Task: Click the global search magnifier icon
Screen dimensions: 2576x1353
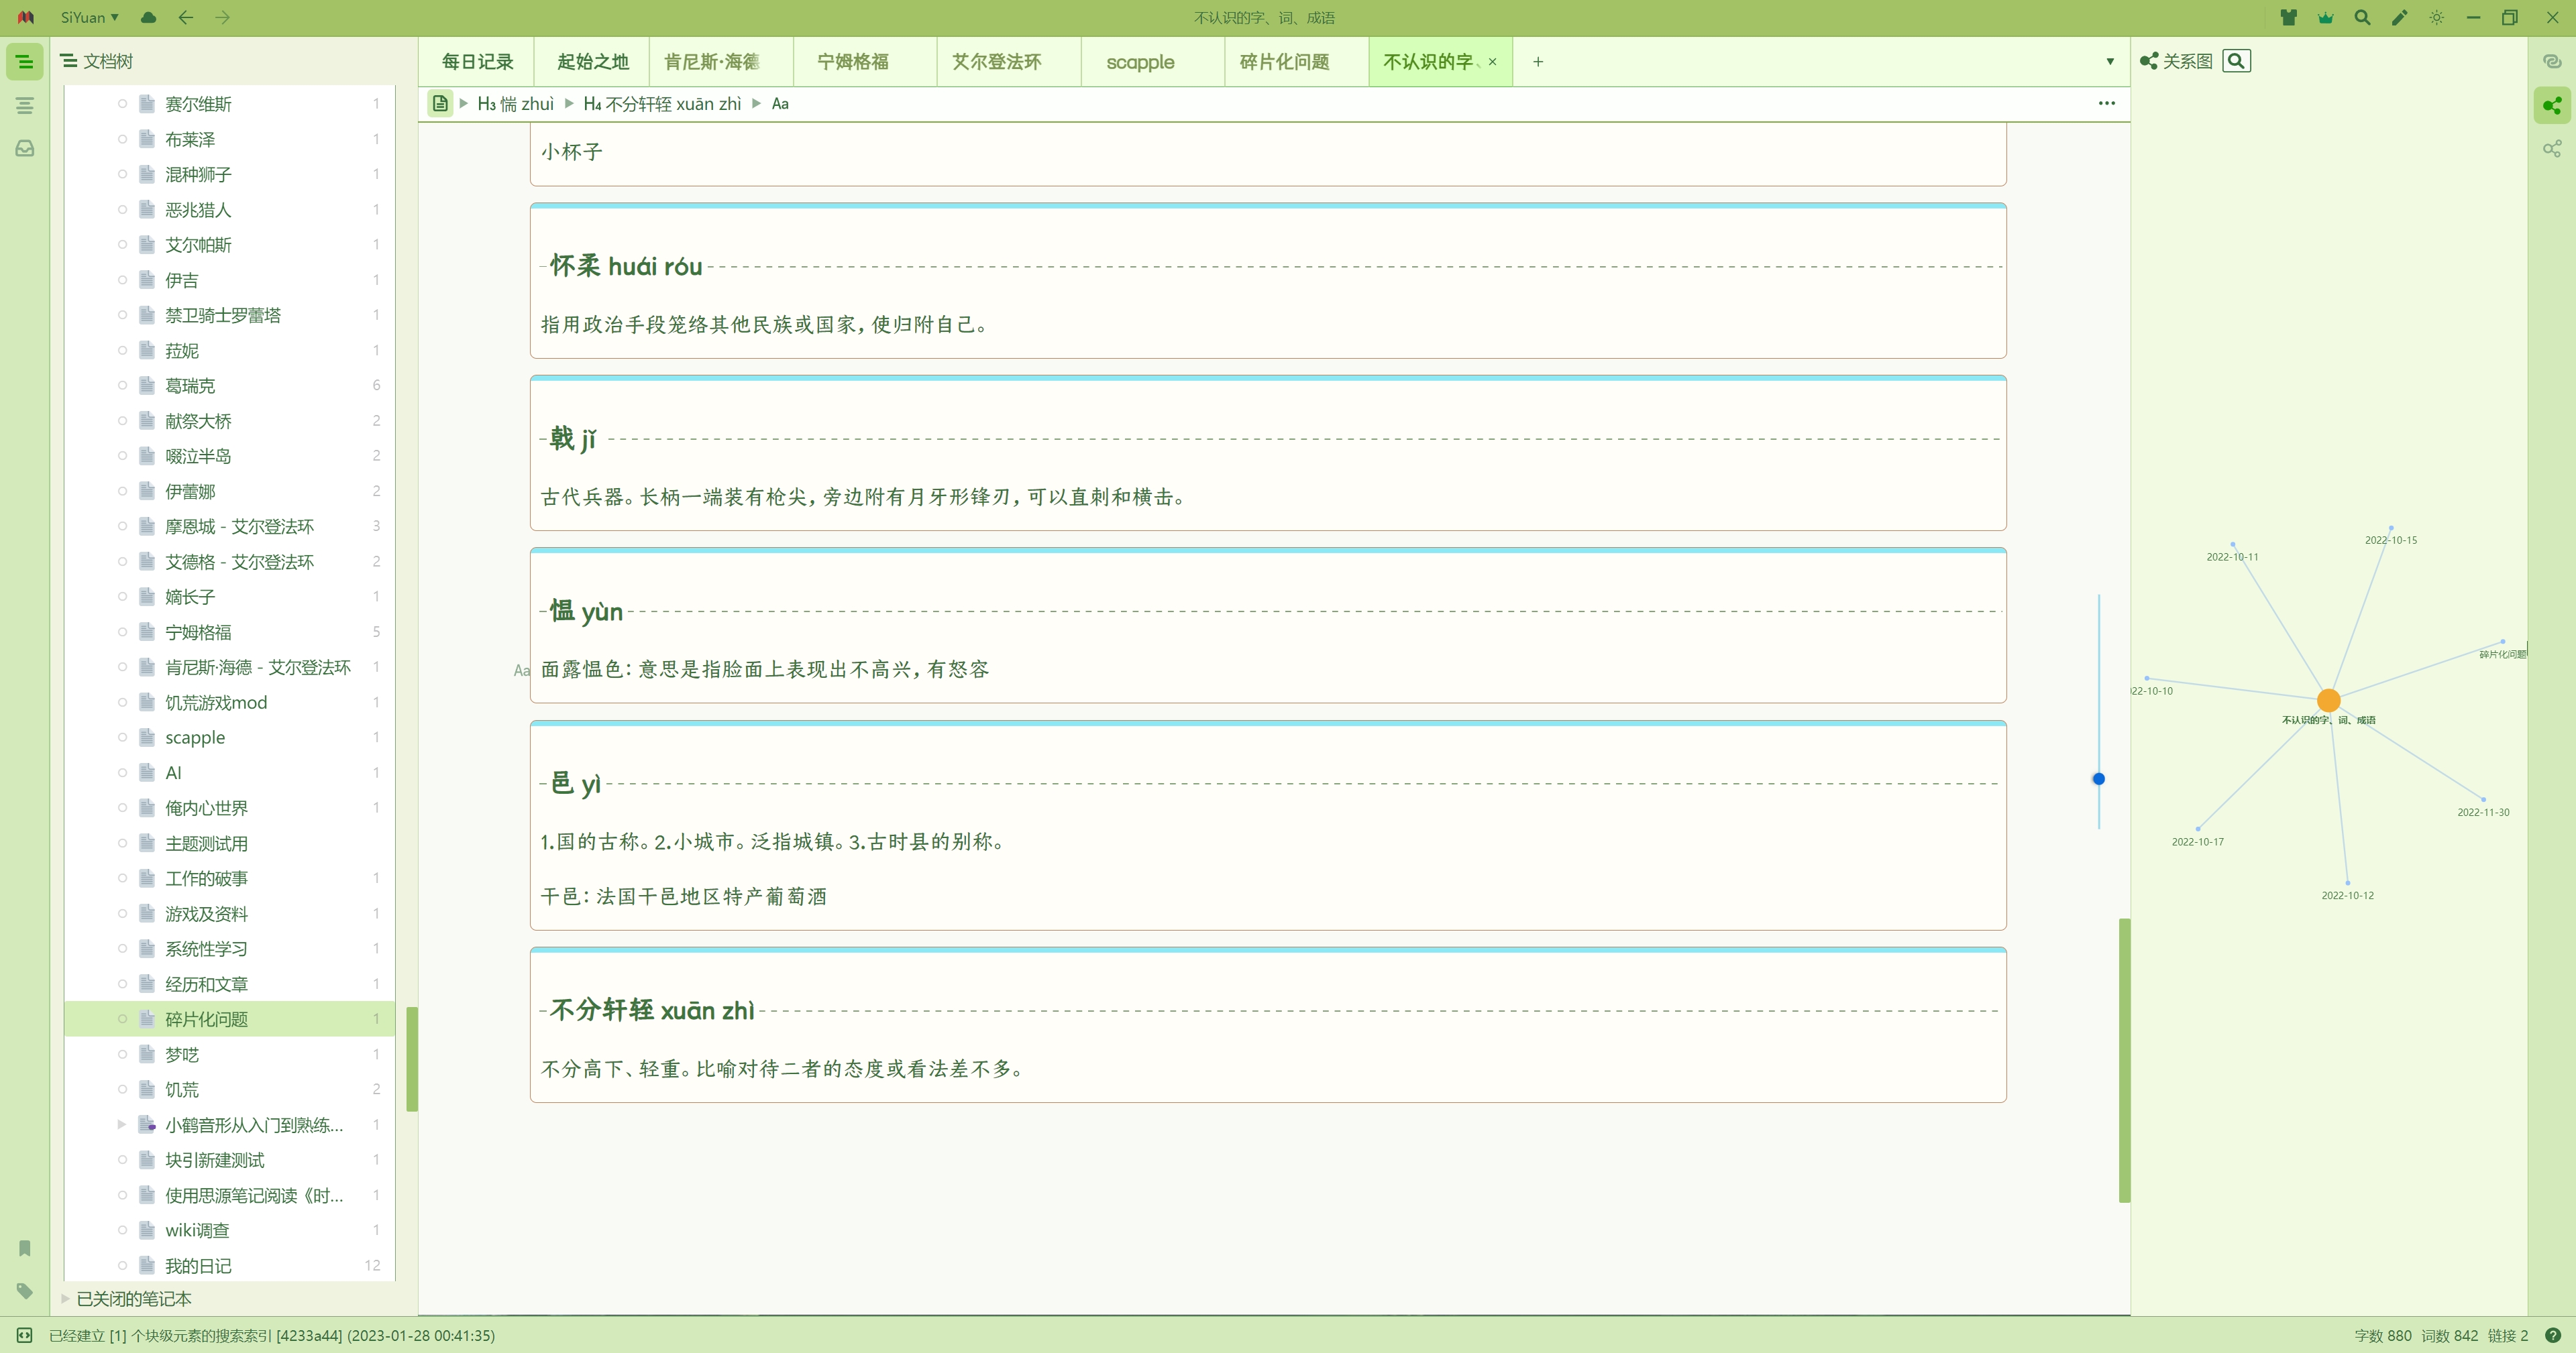Action: (2362, 17)
